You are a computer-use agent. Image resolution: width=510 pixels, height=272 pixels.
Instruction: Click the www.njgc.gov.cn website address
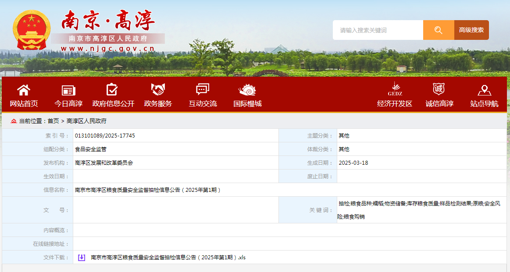pos(108,49)
